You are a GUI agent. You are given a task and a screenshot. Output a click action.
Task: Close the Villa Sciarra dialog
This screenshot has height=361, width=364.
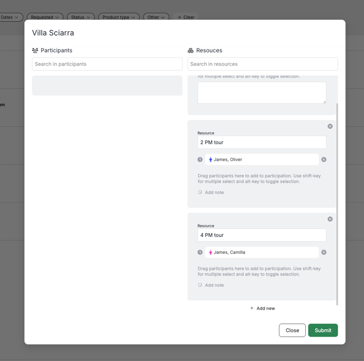tap(292, 330)
